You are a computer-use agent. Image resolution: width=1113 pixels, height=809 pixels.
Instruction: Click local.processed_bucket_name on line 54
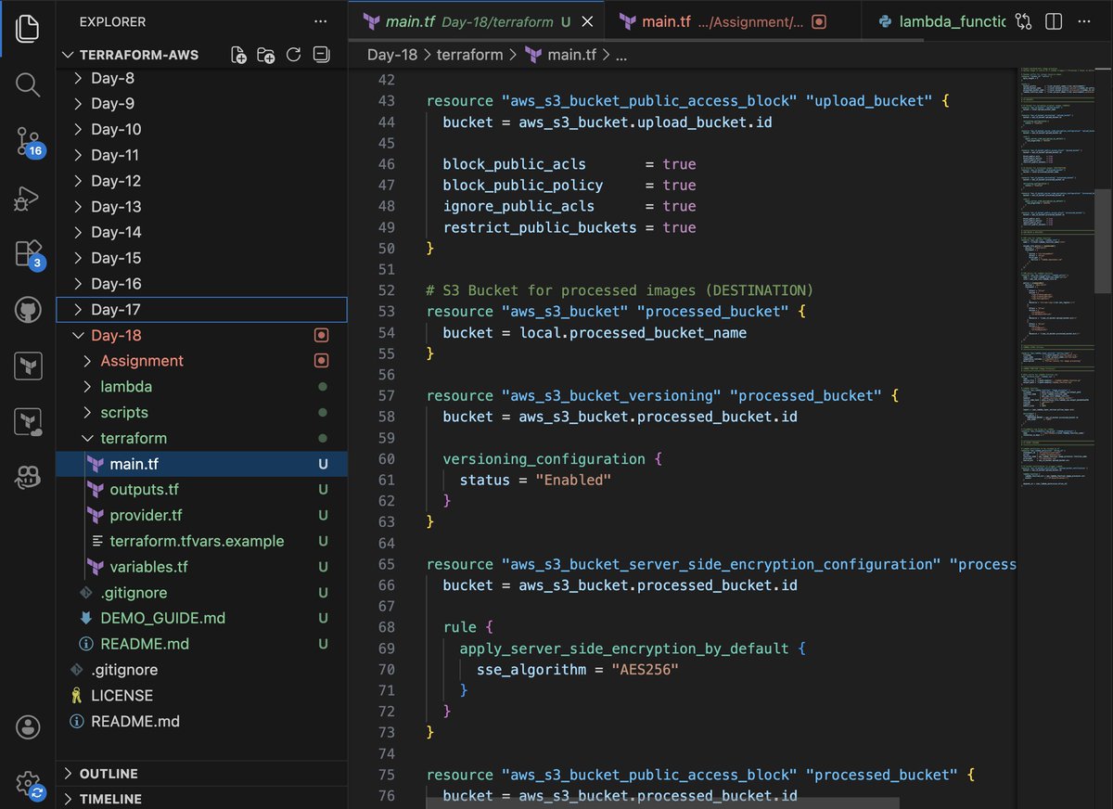pos(633,332)
